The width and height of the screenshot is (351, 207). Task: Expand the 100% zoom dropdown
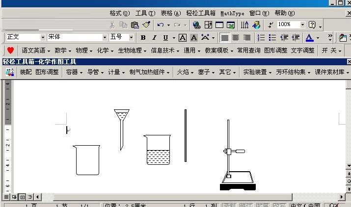302,25
